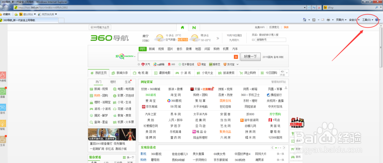Click next arrow in 发现你喜欢 pager
The width and height of the screenshot is (383, 163).
click(x=284, y=148)
